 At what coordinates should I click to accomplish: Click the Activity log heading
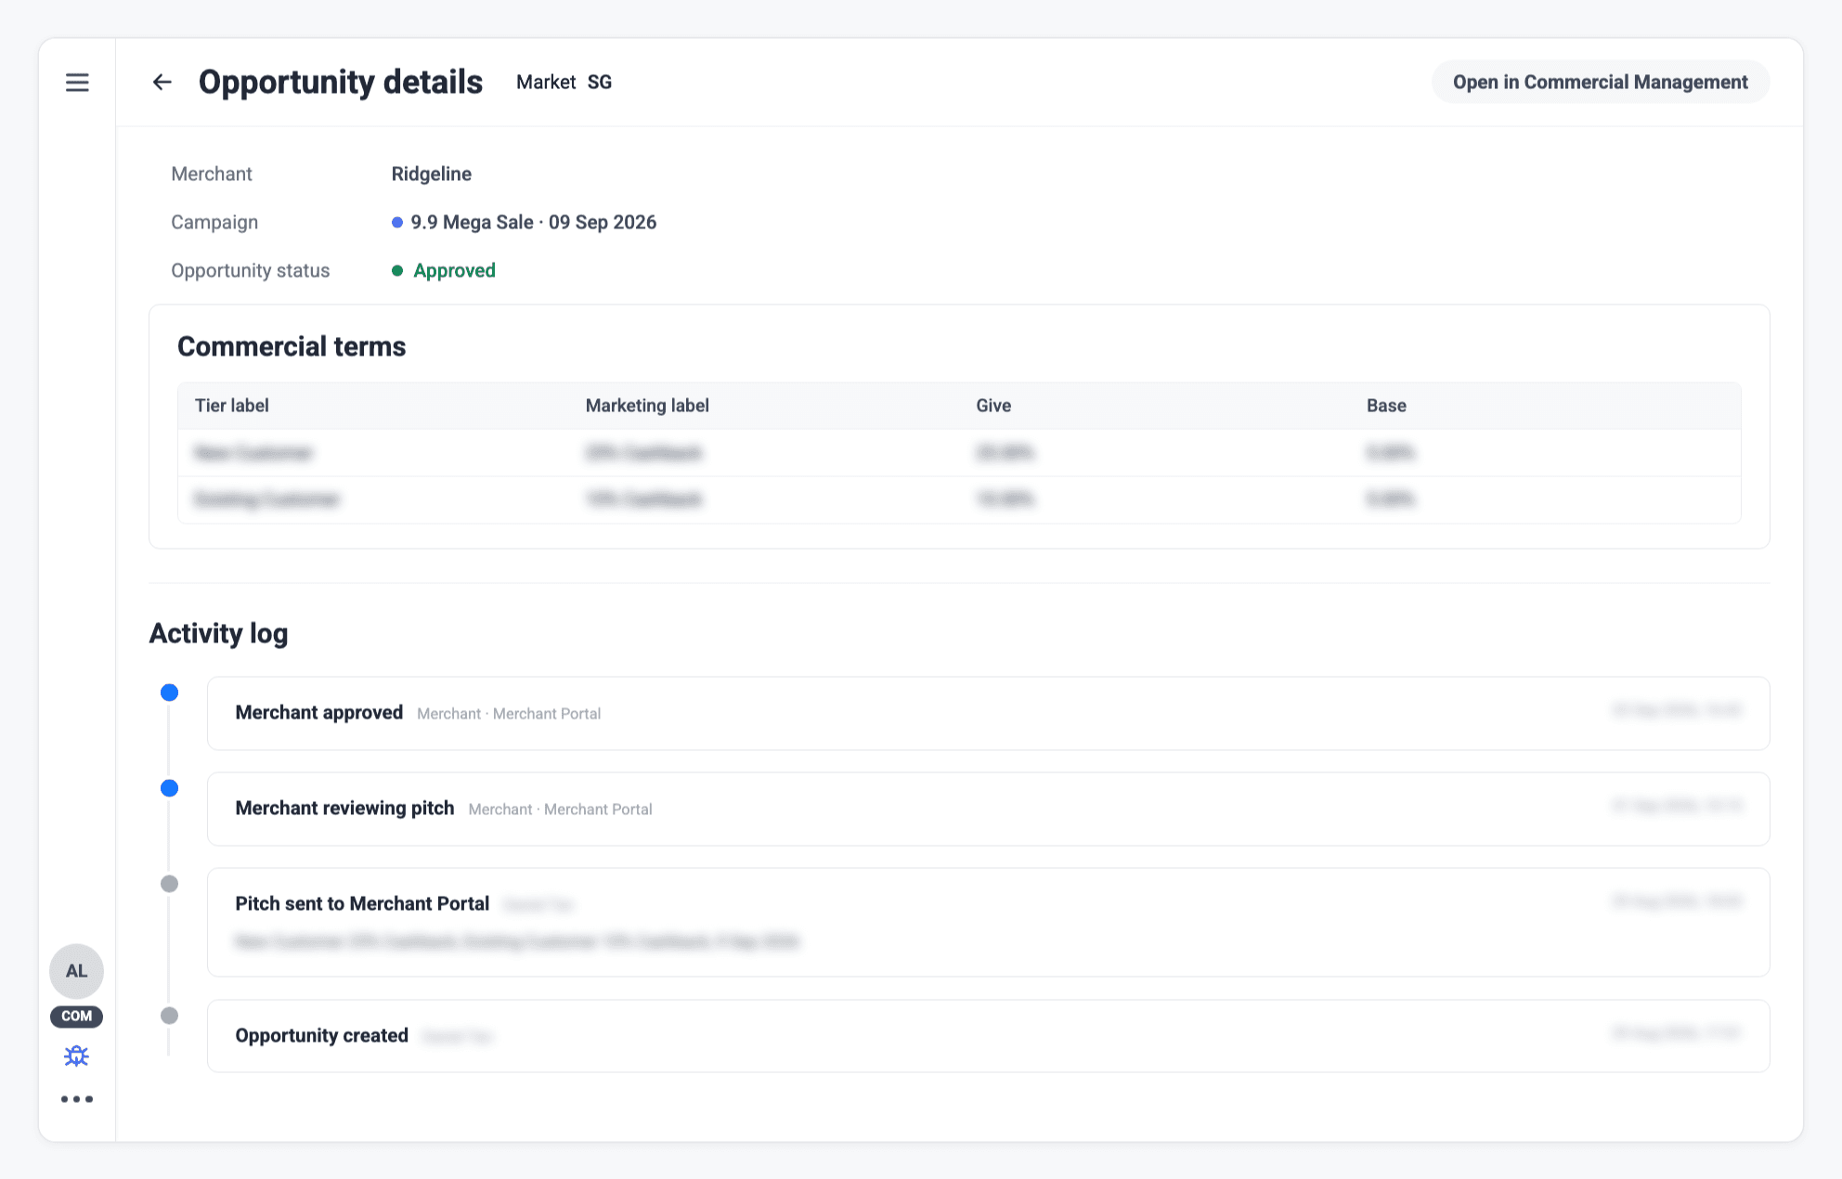[x=218, y=633]
